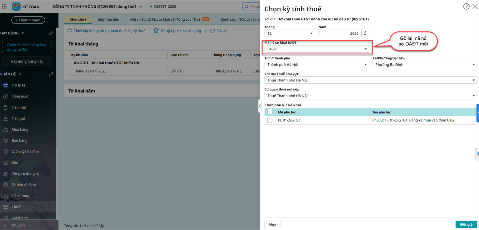
Task: Open the Xã/Phường/Đặc khu dropdown
Action: point(473,65)
